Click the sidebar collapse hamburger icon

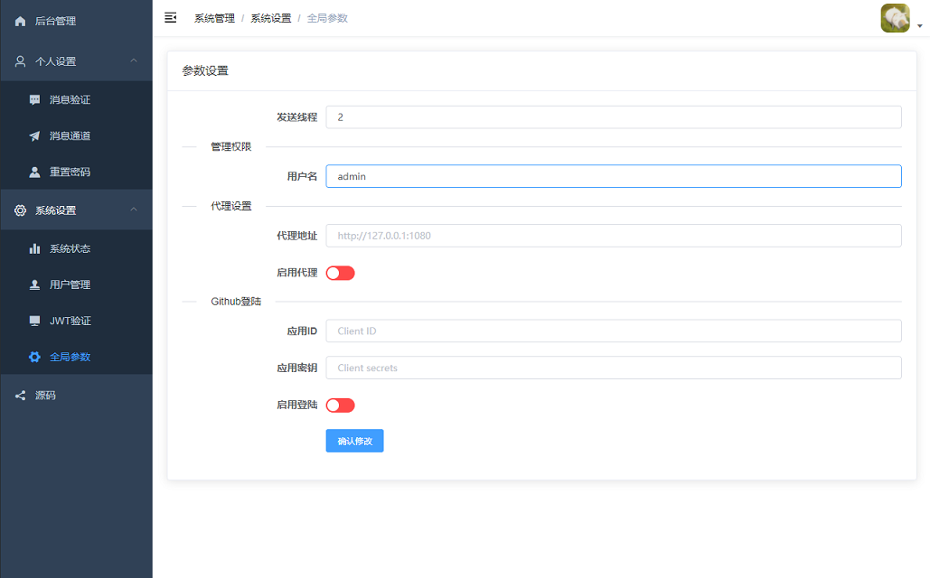(170, 18)
